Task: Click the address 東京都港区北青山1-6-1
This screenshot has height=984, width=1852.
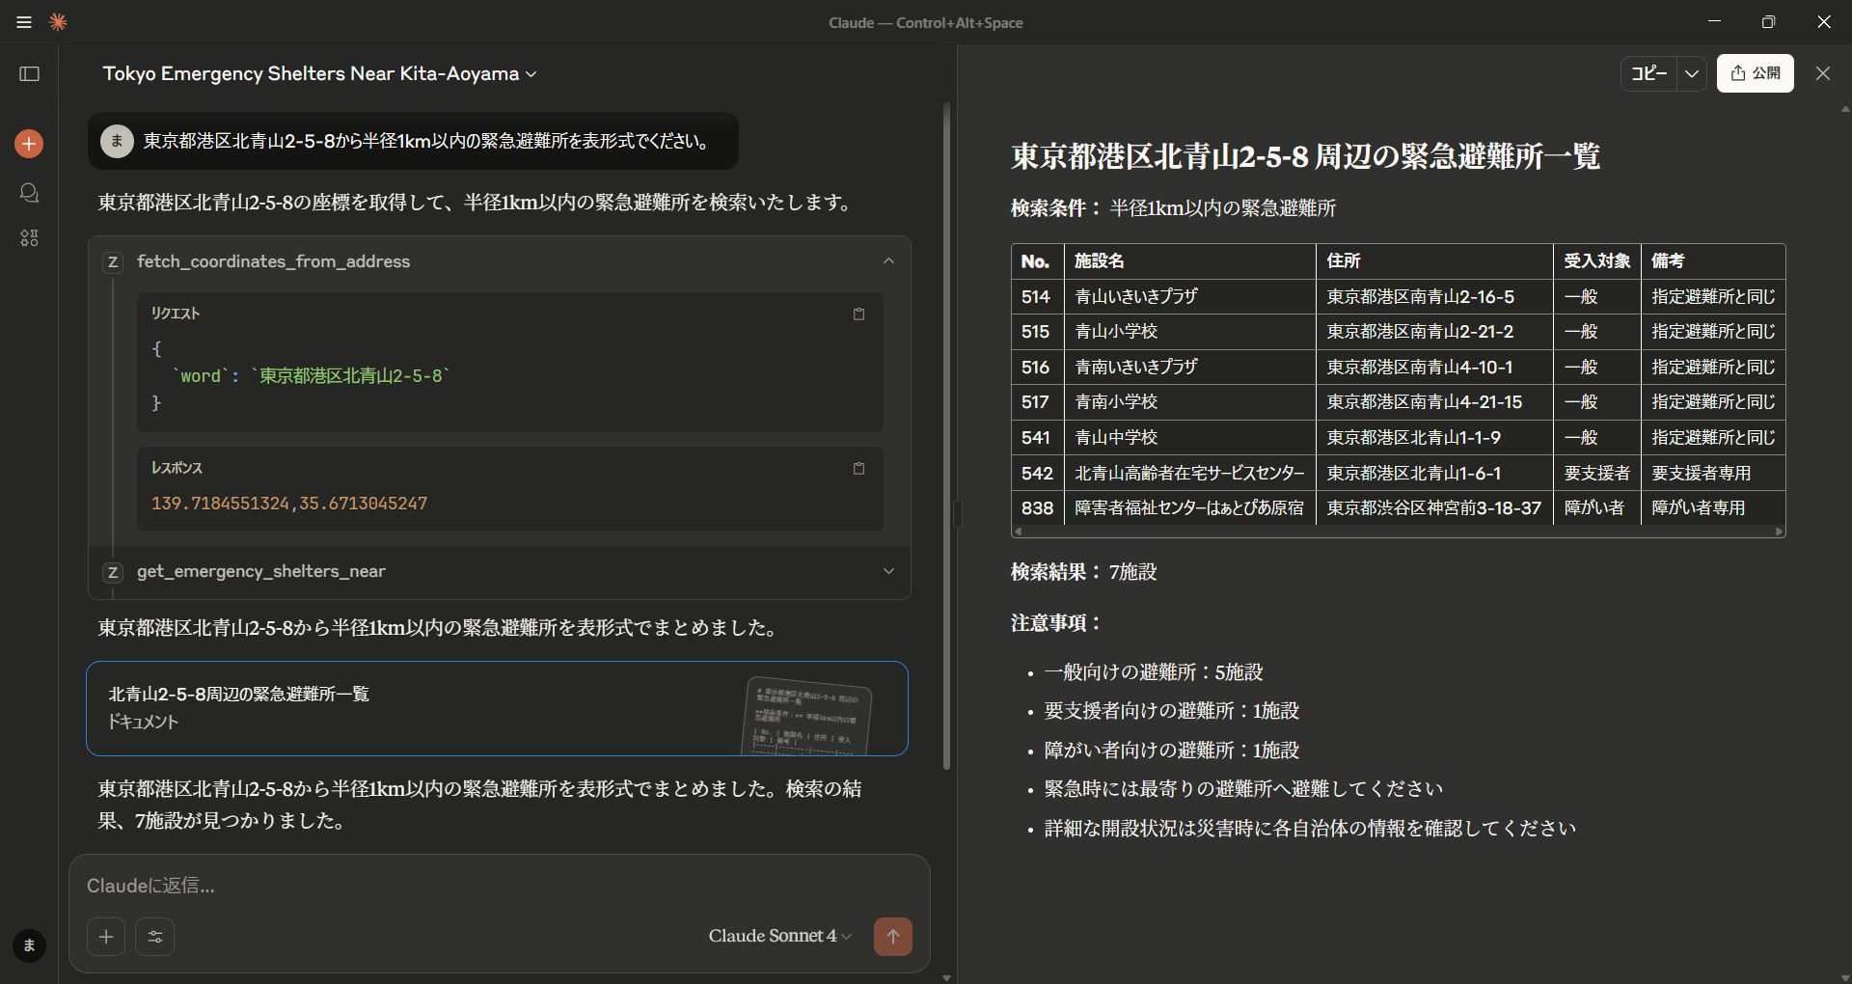Action: click(1414, 474)
